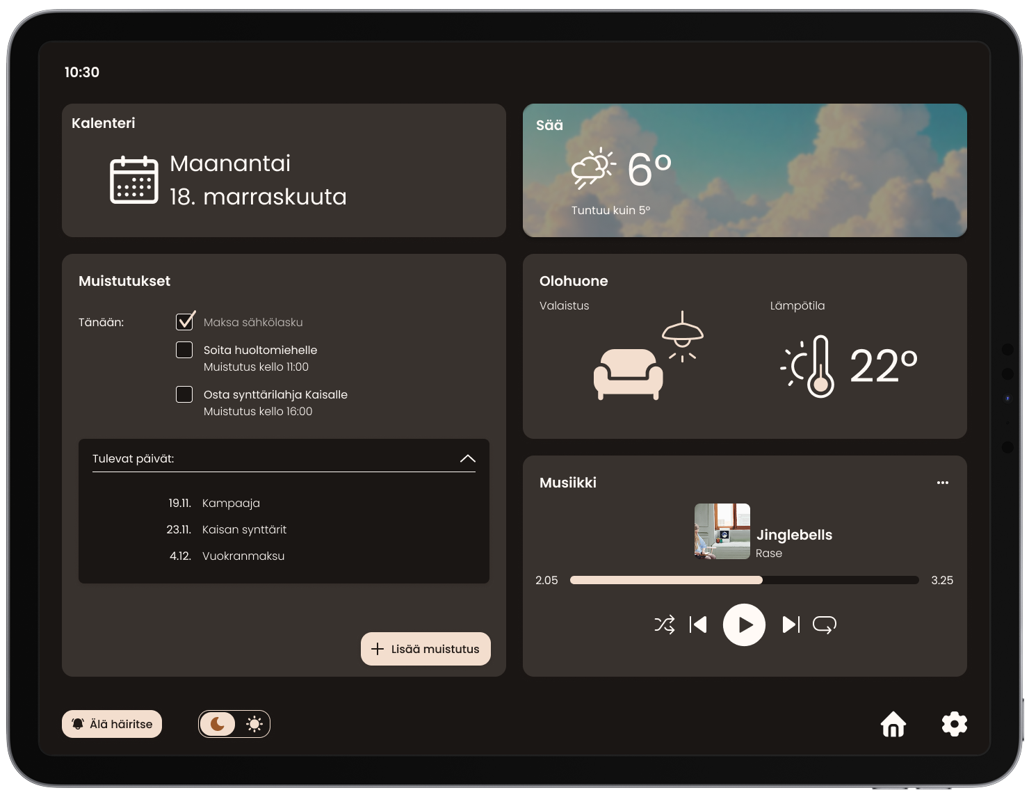1029x797 pixels.
Task: Tap the artist name Rase
Action: point(769,554)
